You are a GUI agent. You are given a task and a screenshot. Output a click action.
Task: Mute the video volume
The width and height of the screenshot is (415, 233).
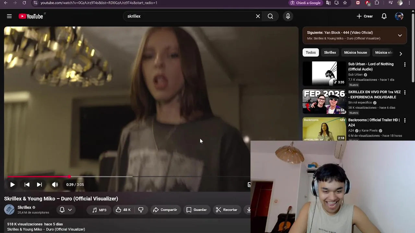click(x=55, y=184)
